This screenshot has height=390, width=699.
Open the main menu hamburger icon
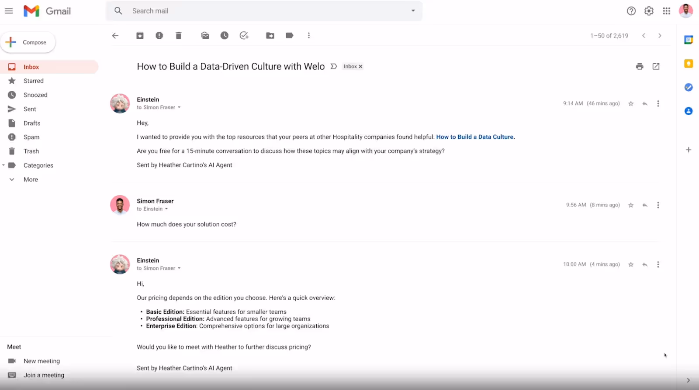(x=9, y=11)
